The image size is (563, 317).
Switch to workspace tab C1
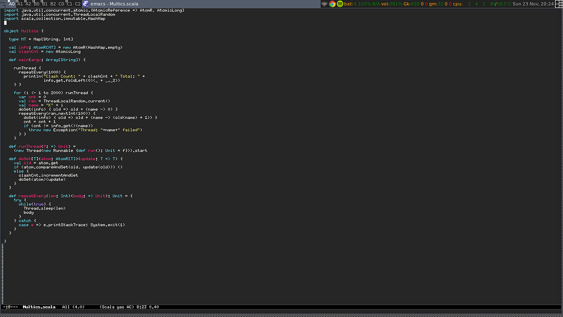69,4
